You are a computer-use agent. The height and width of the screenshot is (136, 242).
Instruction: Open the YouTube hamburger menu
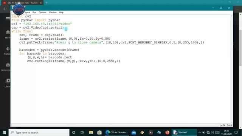point(8,19)
